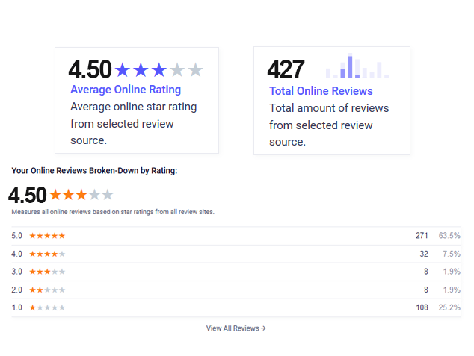
Task: Click the 427 total reviews number
Action: coord(286,69)
